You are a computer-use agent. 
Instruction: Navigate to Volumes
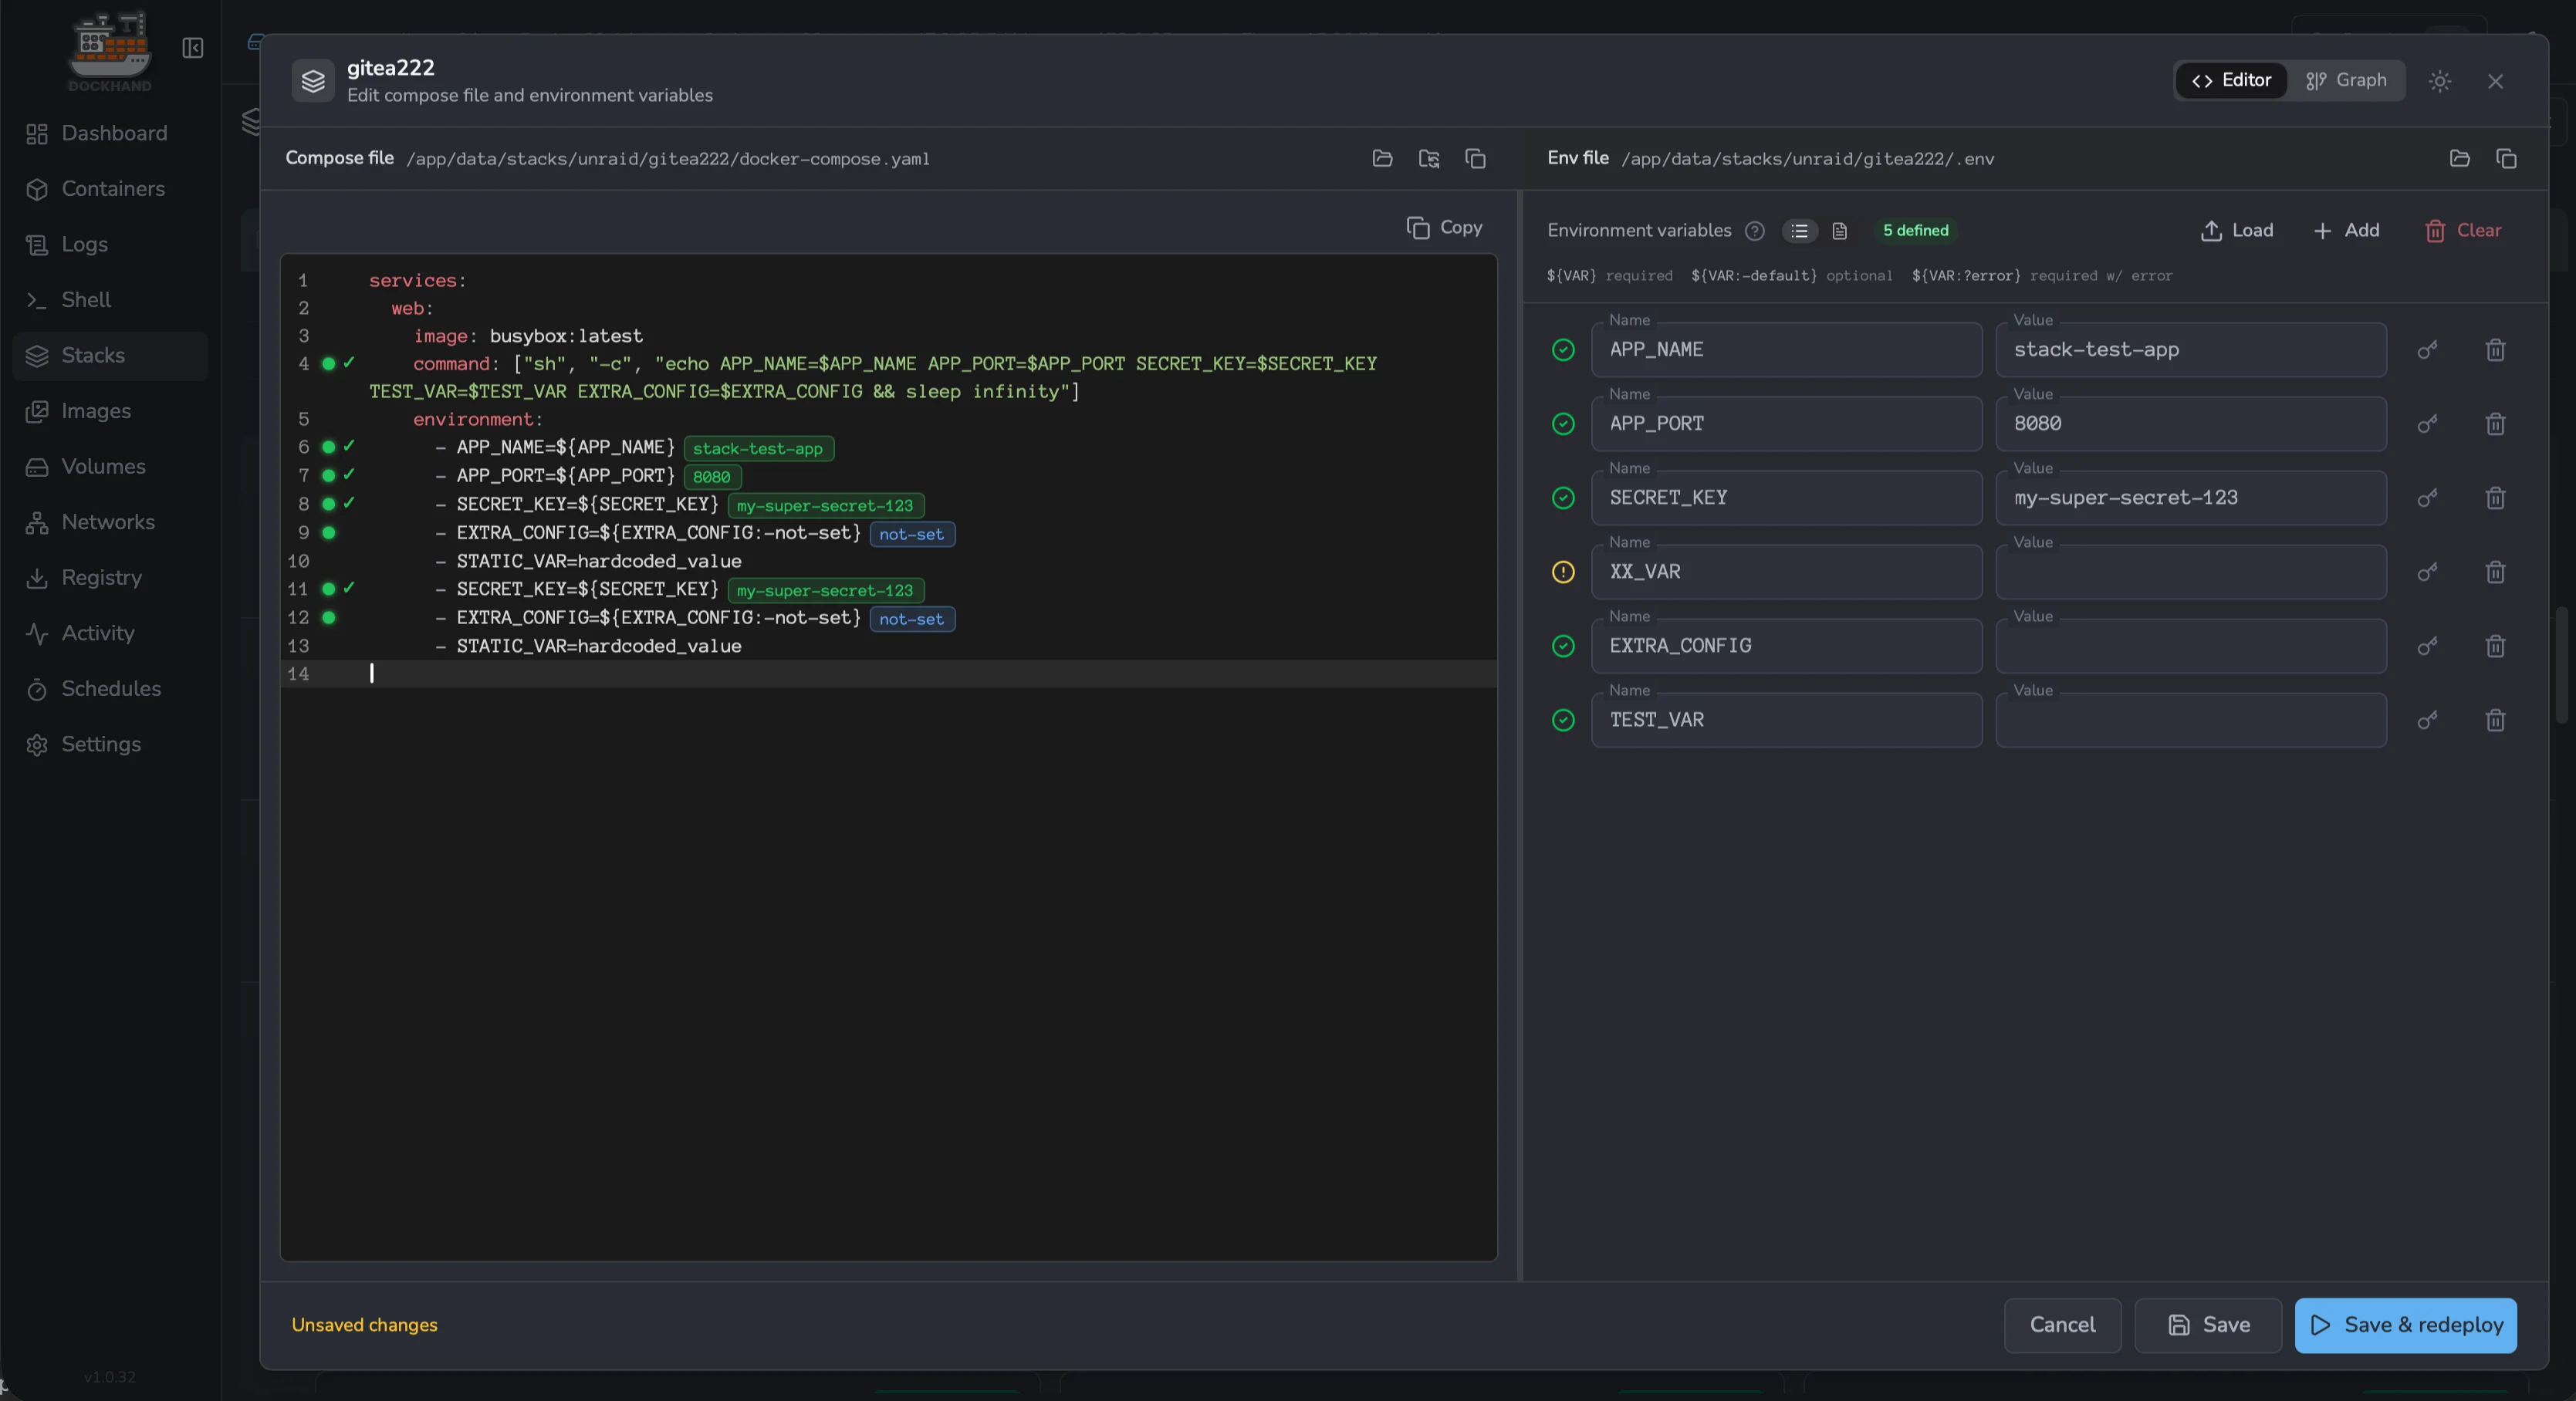pyautogui.click(x=110, y=466)
